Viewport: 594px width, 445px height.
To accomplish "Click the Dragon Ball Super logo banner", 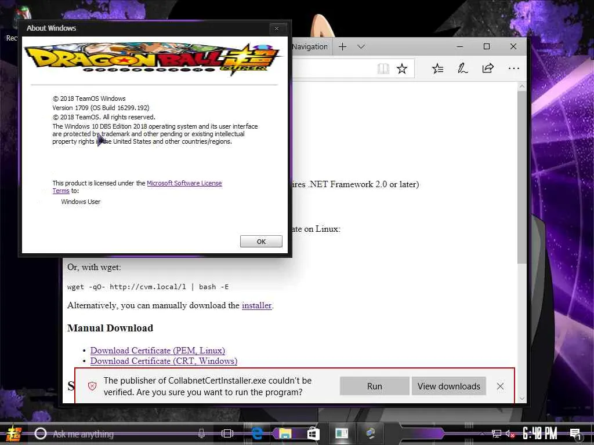I will (x=153, y=59).
